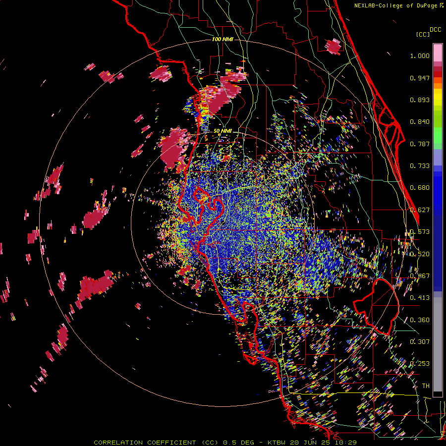This screenshot has width=446, height=446.
Task: Click the pink top segment of color bar
Action: [438, 53]
